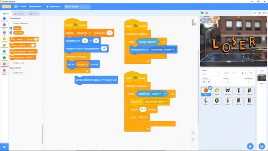
Task: Select the E letter sprite
Action: pos(239,102)
